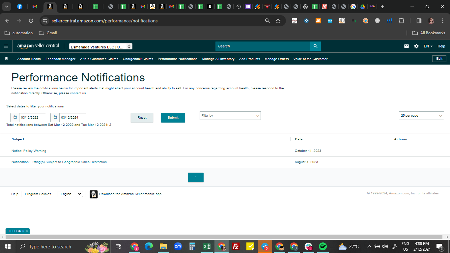The width and height of the screenshot is (450, 253).
Task: Click the RS extension icon
Action: pyautogui.click(x=354, y=21)
